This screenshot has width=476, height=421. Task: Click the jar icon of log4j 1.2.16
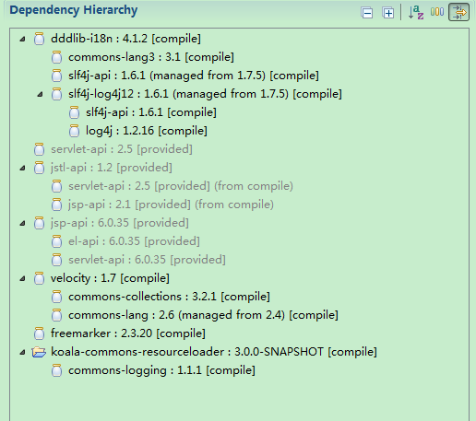tap(74, 131)
